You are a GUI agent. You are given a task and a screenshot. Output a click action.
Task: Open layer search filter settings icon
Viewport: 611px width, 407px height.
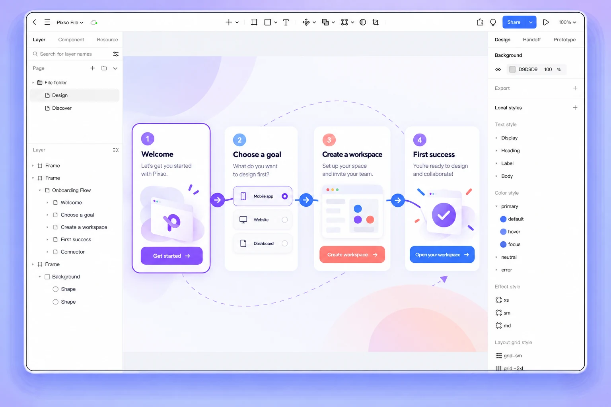pyautogui.click(x=116, y=54)
